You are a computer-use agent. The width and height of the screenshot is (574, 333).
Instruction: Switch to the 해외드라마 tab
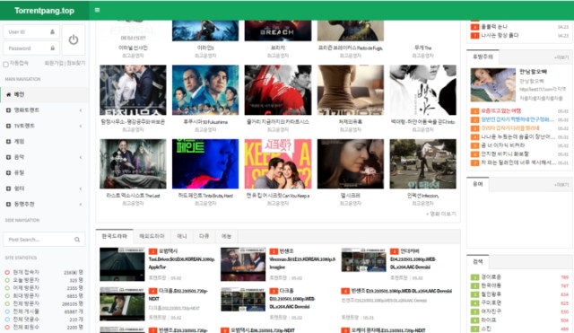tap(152, 236)
